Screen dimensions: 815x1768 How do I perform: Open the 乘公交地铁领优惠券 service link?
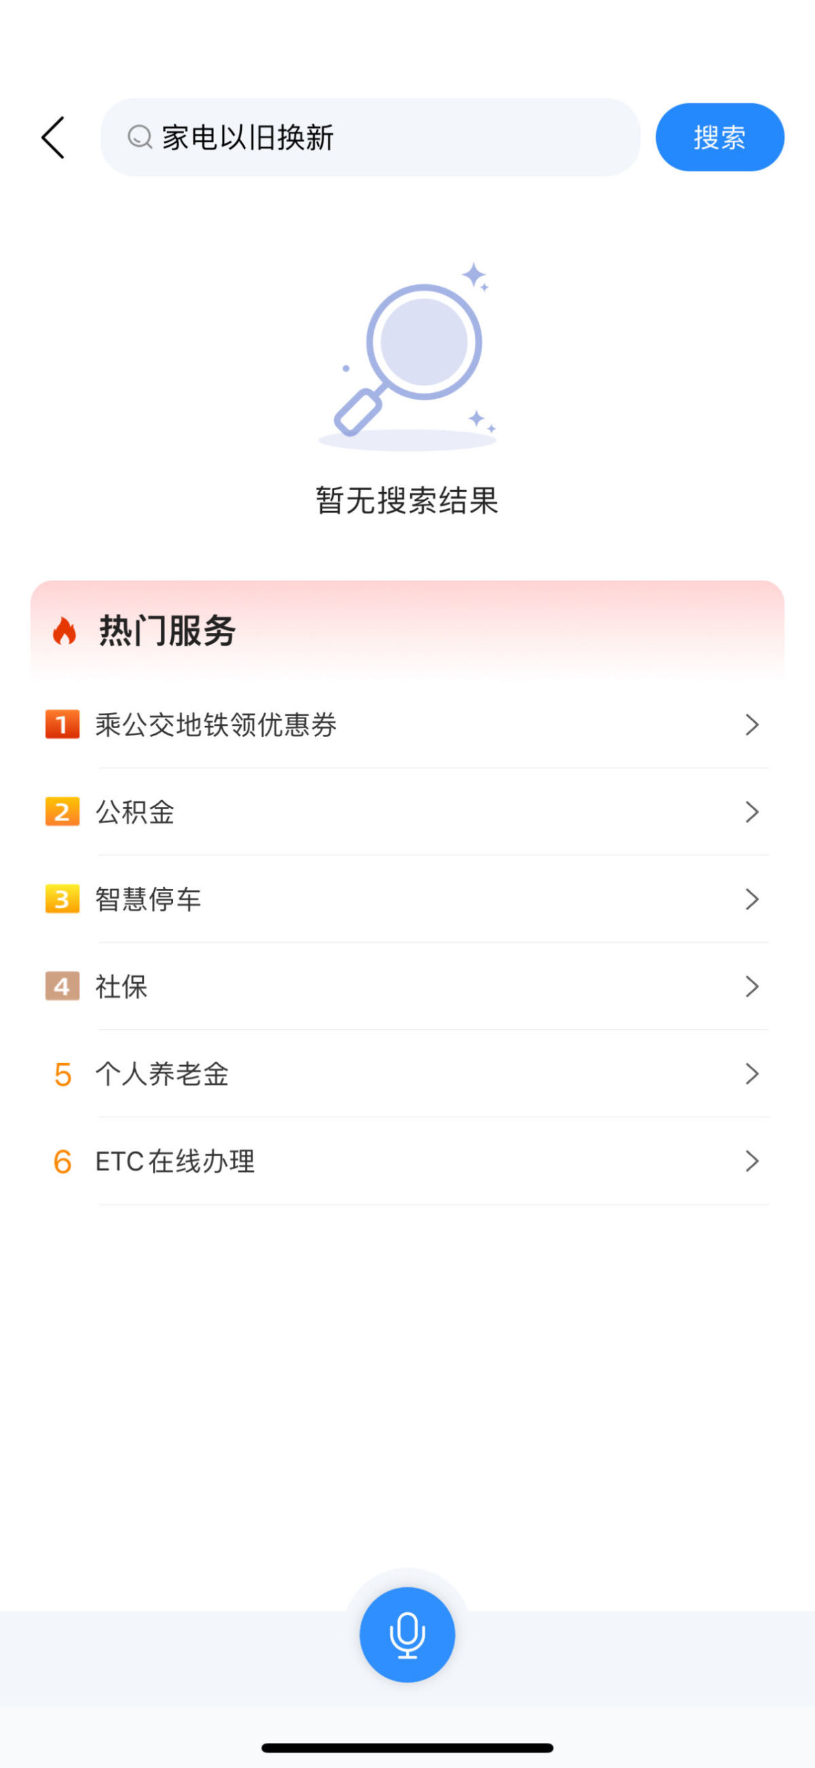click(216, 725)
